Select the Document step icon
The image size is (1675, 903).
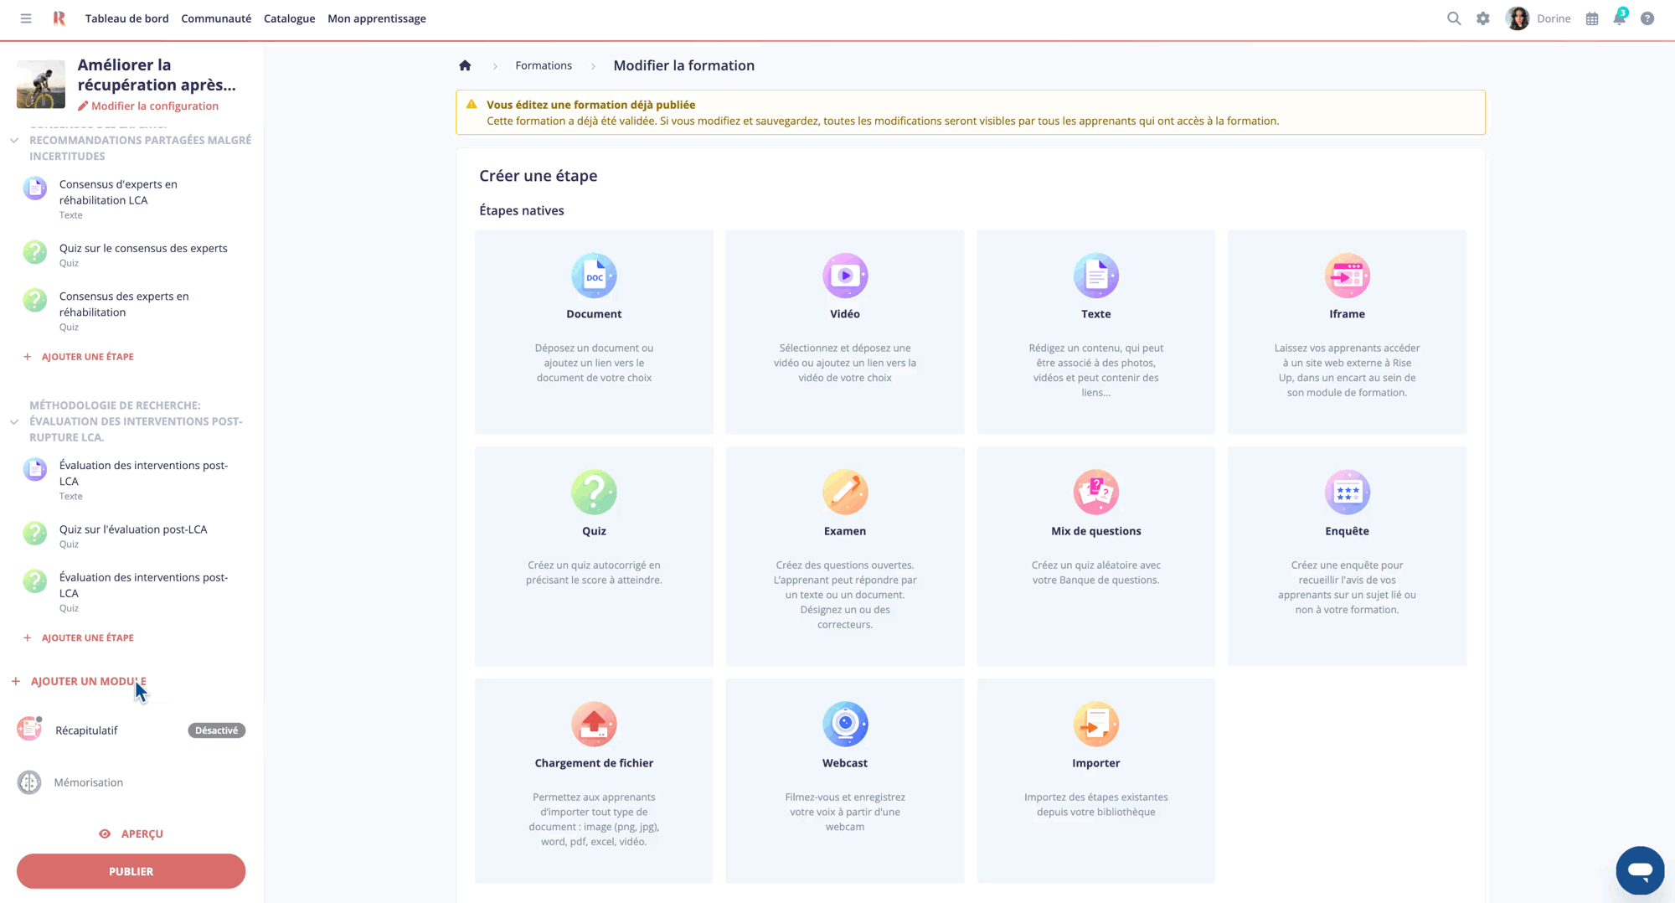tap(594, 276)
